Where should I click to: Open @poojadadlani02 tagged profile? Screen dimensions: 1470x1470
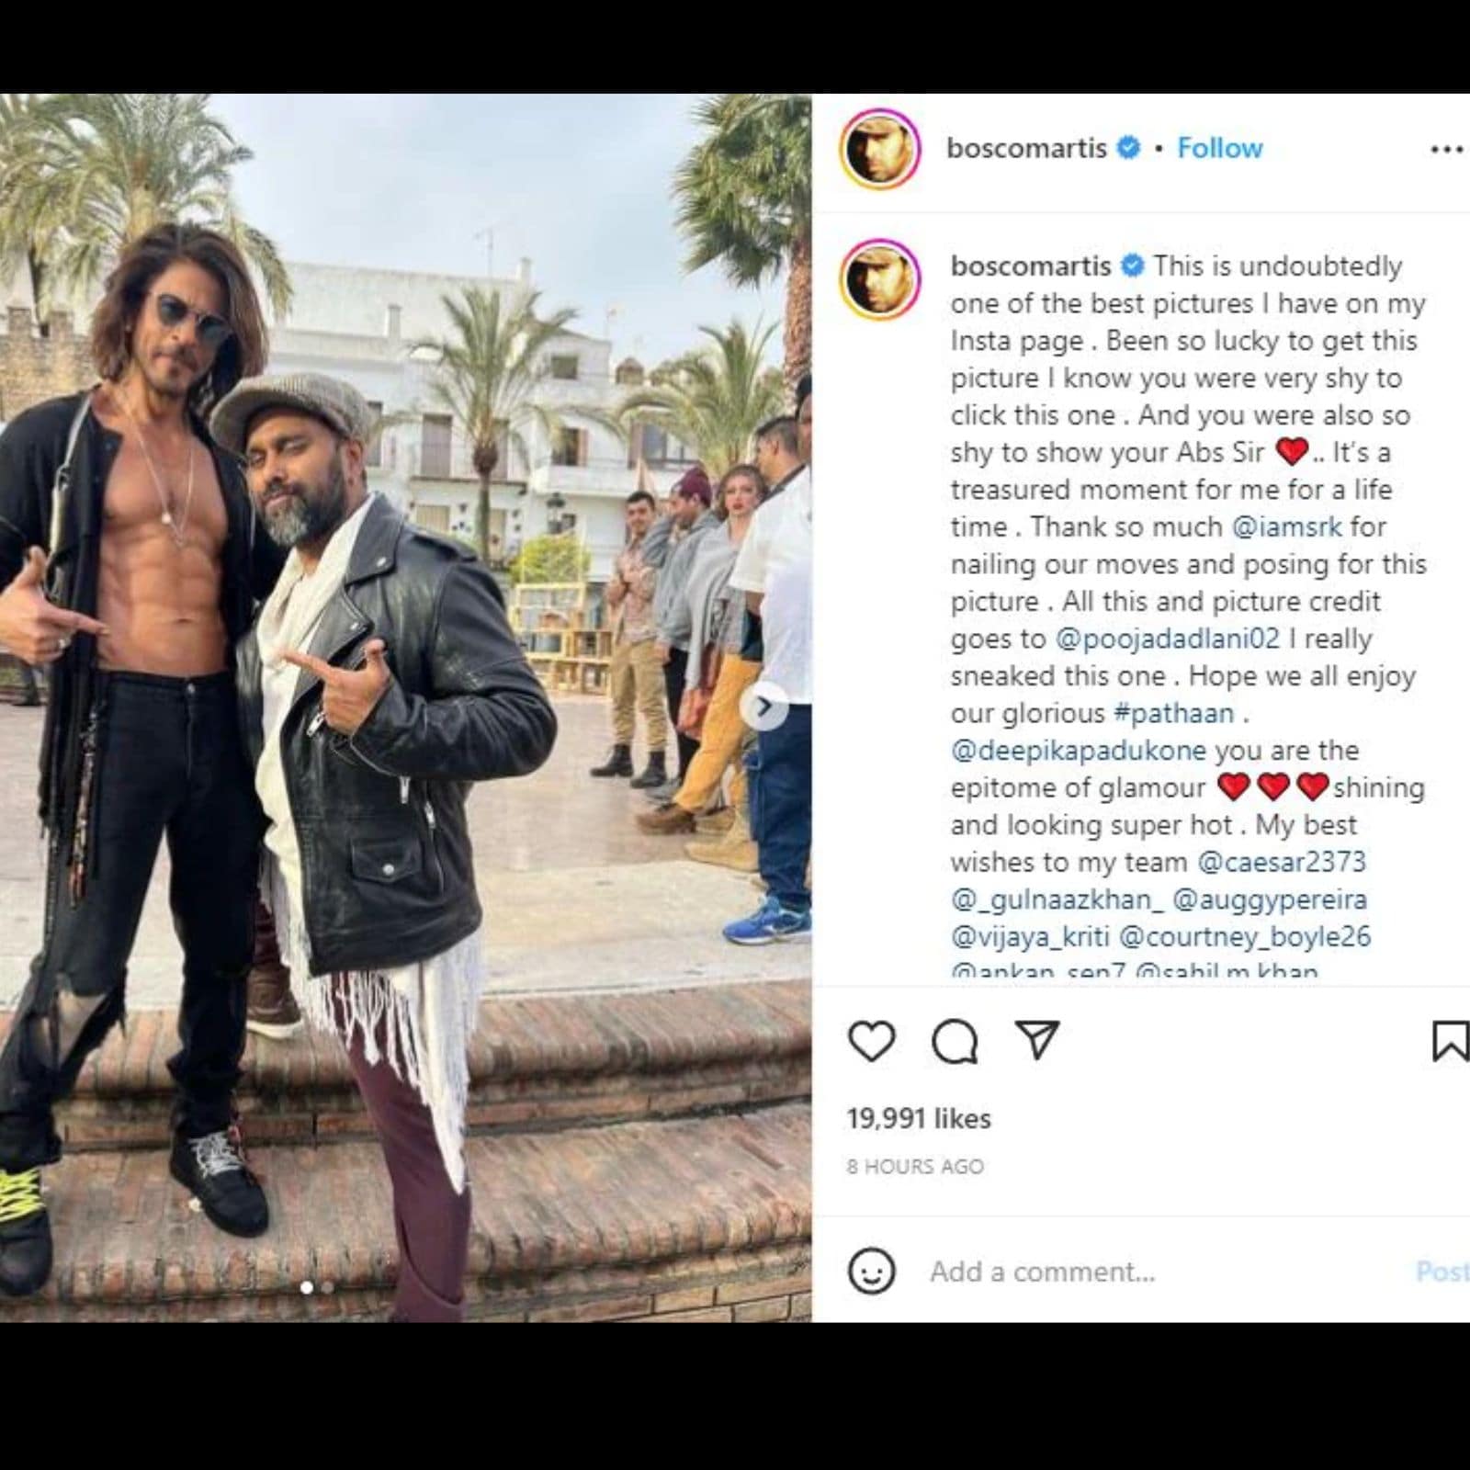(x=1168, y=639)
